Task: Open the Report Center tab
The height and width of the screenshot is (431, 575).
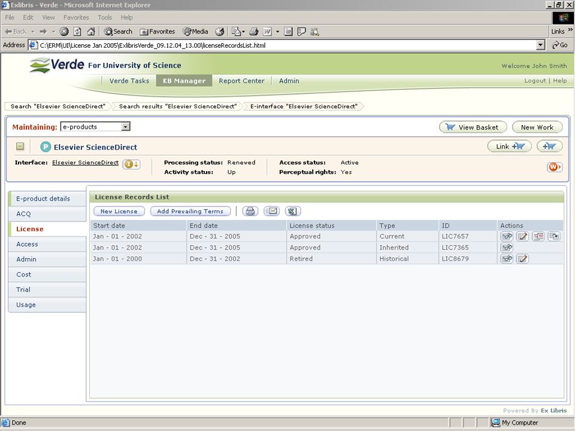Action: pyautogui.click(x=241, y=81)
